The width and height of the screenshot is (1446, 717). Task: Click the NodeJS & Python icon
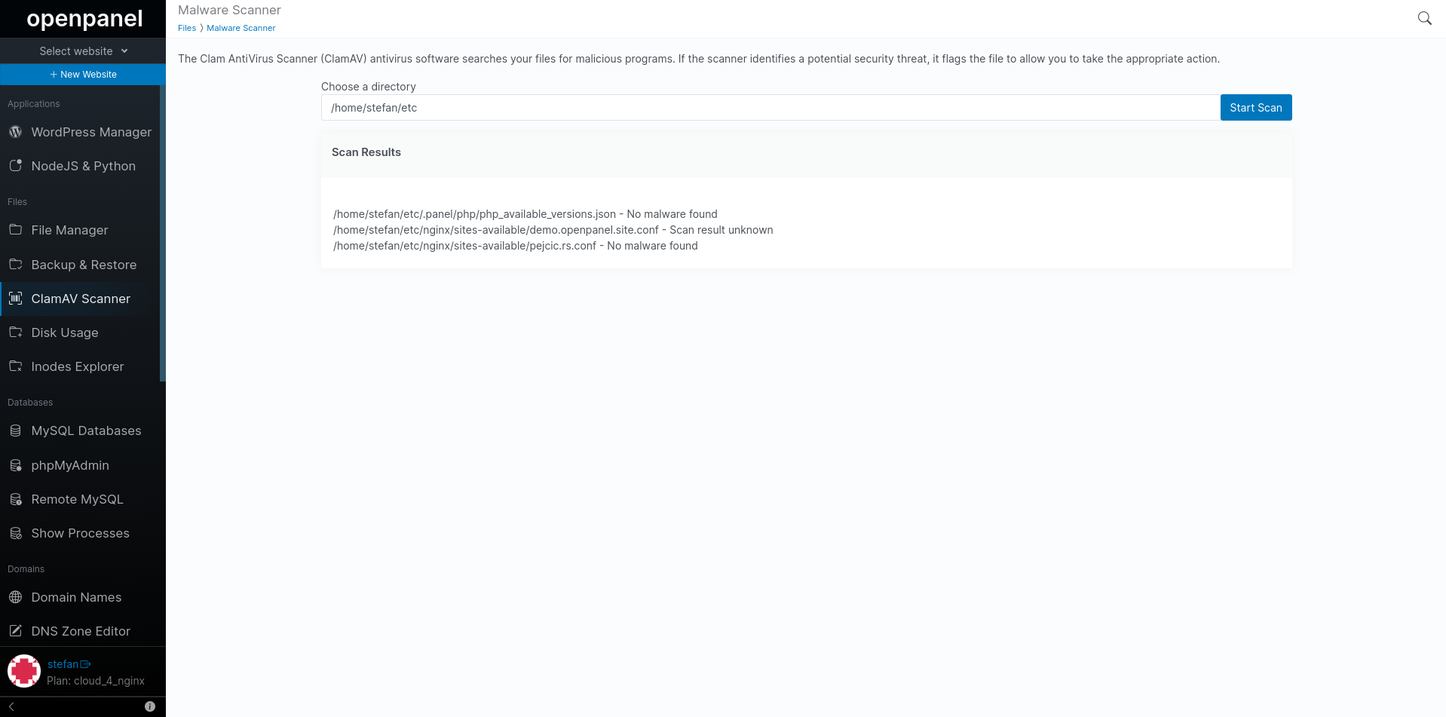point(15,166)
